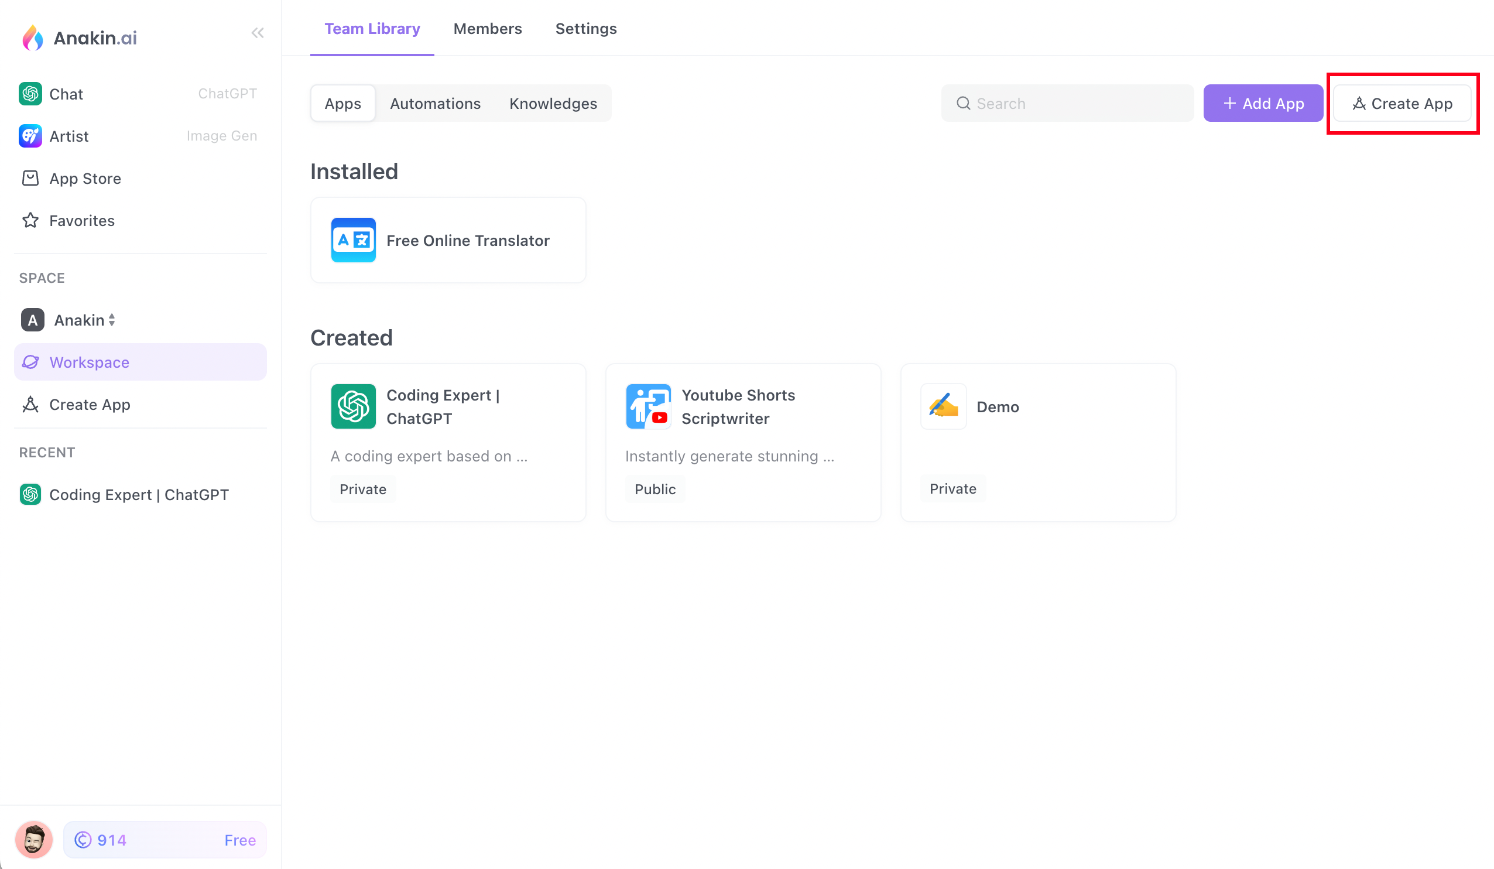Click the 'A coding expert based on ...' description

[x=429, y=456]
